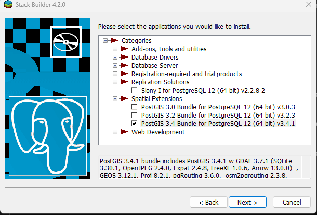Click the flag icon next to Web Development
Screen dimensions: 317x215
pyautogui.click(x=124, y=132)
